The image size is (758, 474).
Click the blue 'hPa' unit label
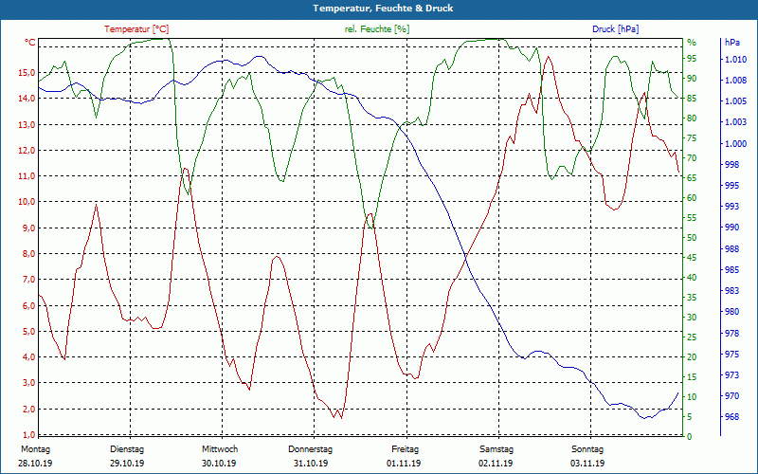(731, 43)
